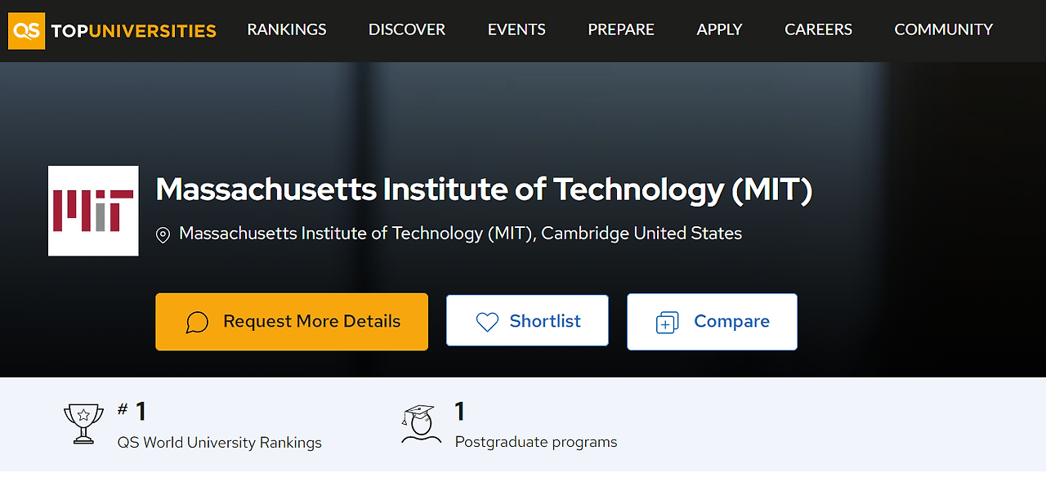Image resolution: width=1046 pixels, height=495 pixels.
Task: Go to the Apply menu
Action: click(x=719, y=29)
